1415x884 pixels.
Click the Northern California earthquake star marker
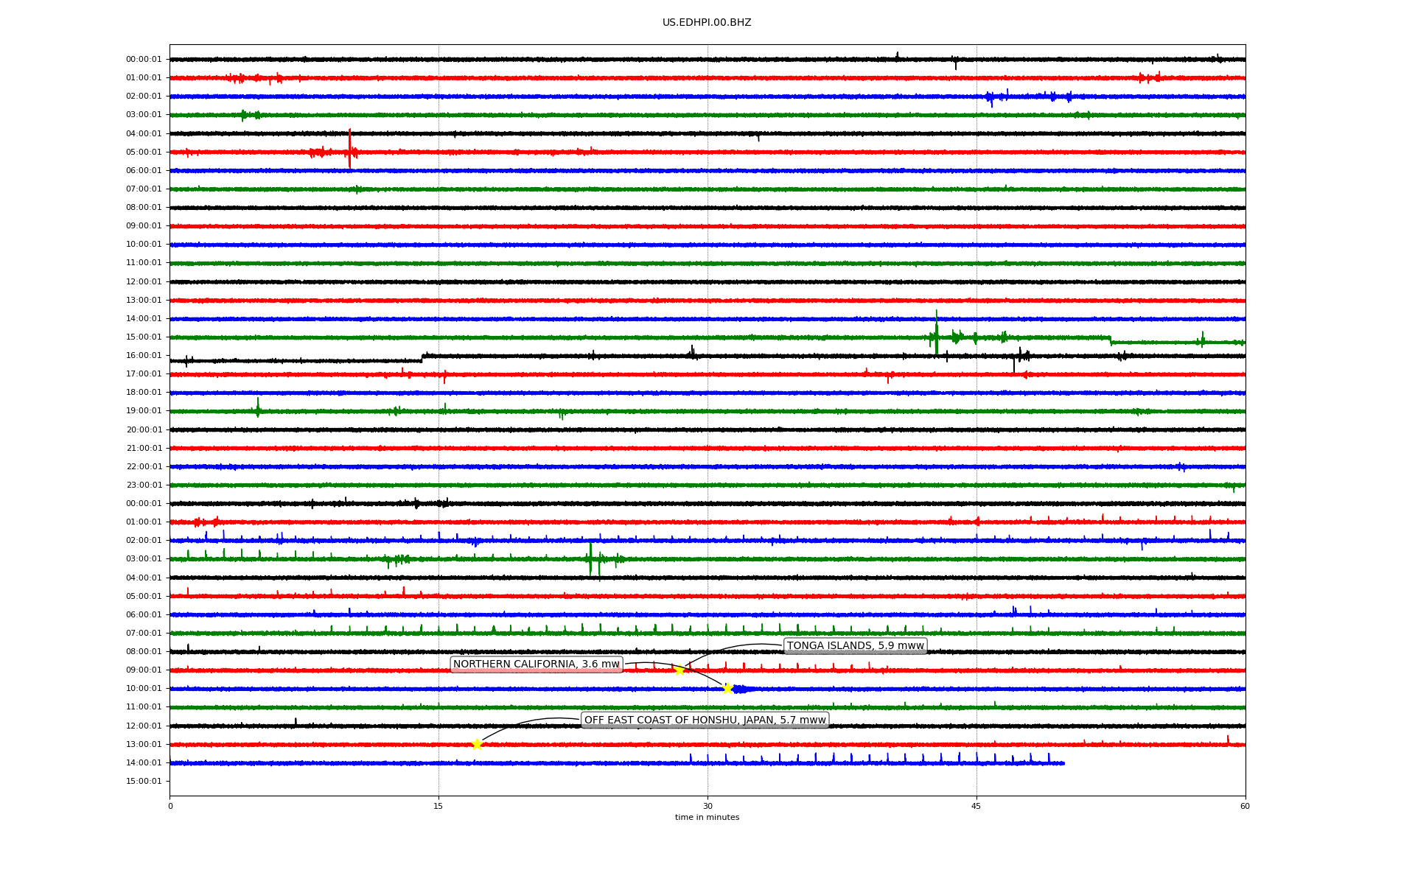point(727,689)
